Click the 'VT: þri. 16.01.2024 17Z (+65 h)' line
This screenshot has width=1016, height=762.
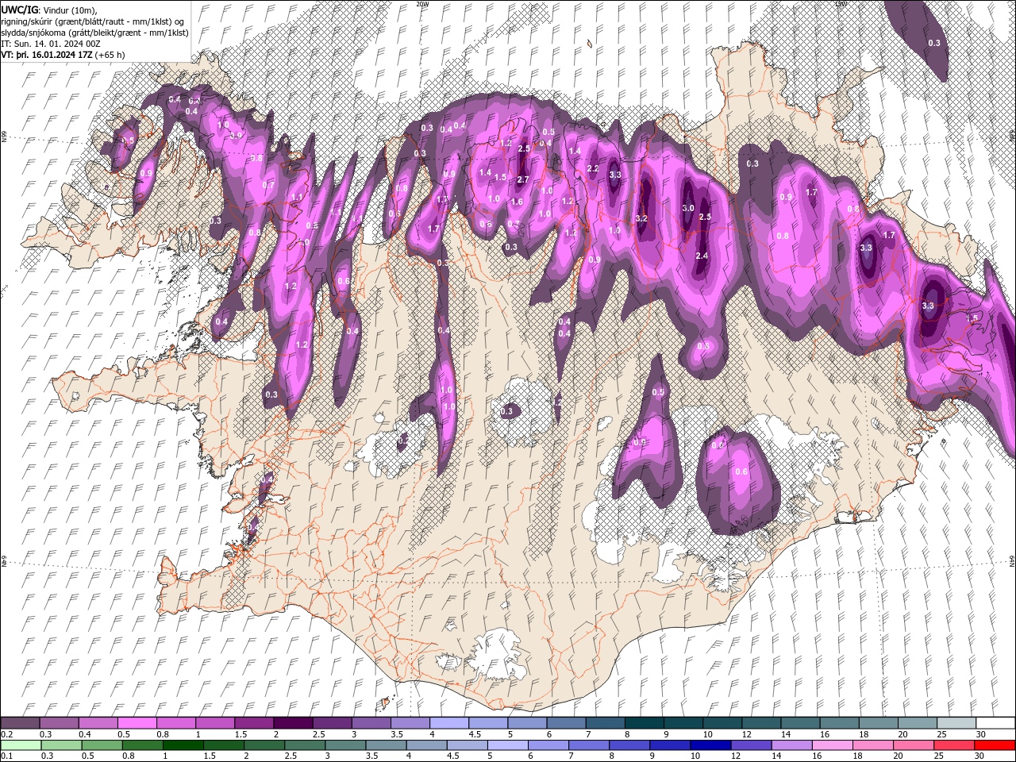click(x=62, y=55)
